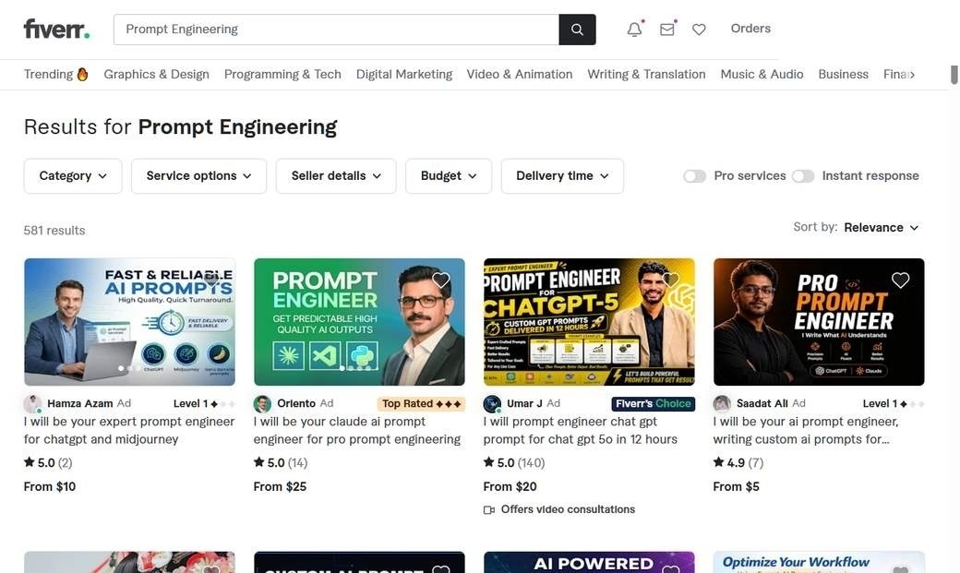This screenshot has width=960, height=573.
Task: Toggle Pro services switch
Action: click(694, 176)
